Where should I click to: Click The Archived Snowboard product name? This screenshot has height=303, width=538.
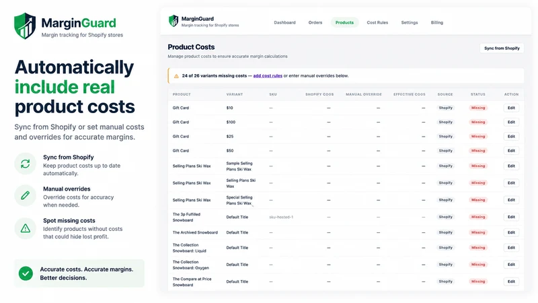point(195,232)
